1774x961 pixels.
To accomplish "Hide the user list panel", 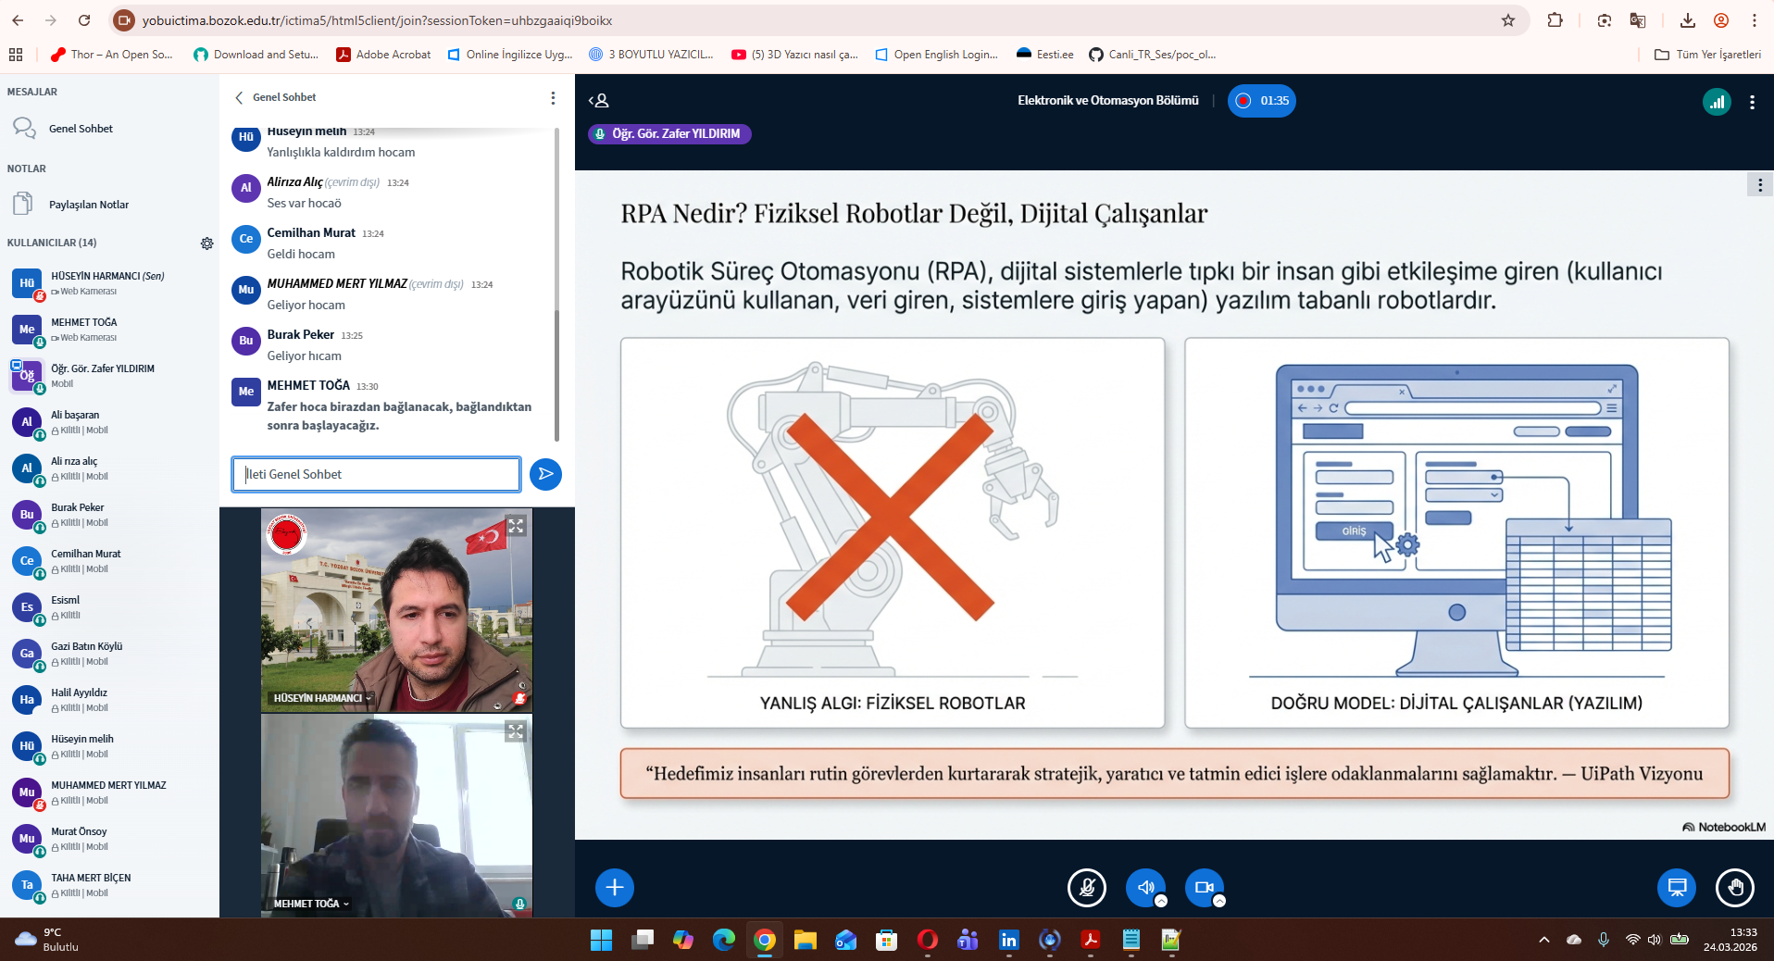I will coord(599,101).
